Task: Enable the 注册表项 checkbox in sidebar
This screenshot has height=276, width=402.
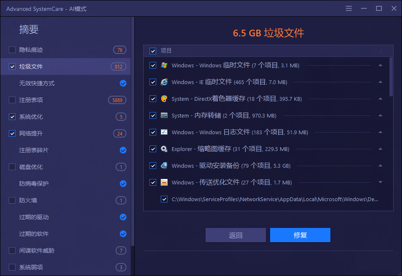Action: coord(12,100)
